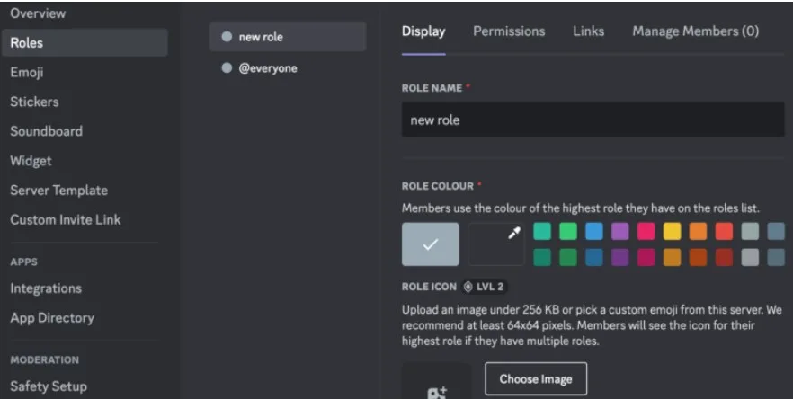The height and width of the screenshot is (399, 793).
Task: Open Safety Setup under Moderation
Action: click(x=49, y=386)
